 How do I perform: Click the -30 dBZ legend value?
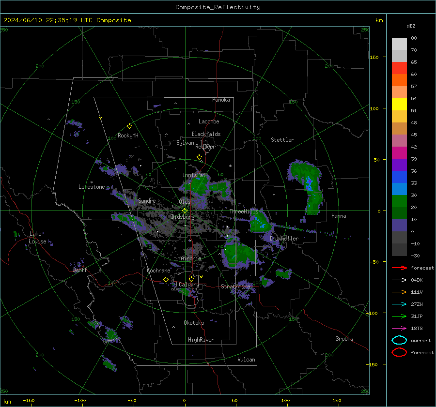pos(415,256)
